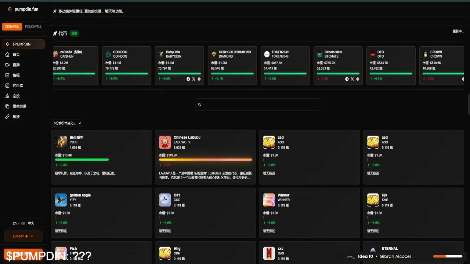Click the ODINDOG green progress bar
The width and height of the screenshot is (470, 264).
[127, 73]
